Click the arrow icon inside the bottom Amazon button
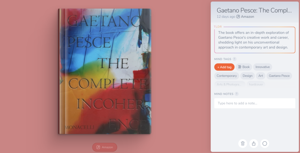Viewport: 300px width, 153px height. pos(98,147)
